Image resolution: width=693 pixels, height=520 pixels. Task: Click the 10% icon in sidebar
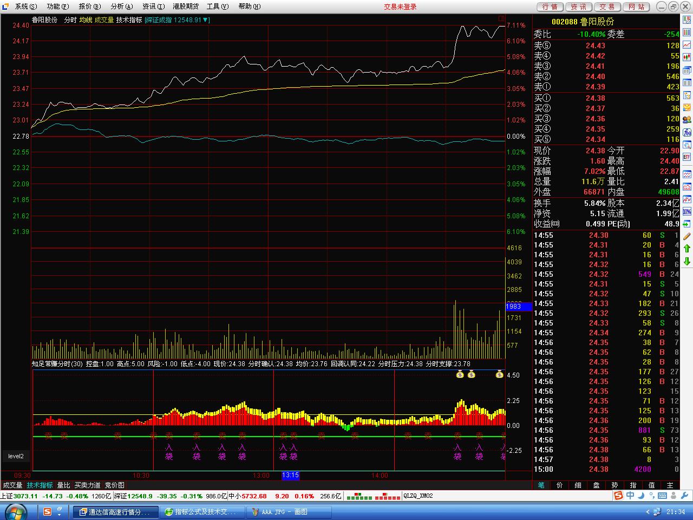coord(687,212)
